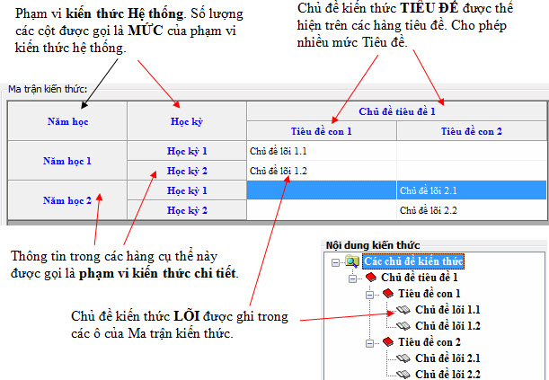
Task: Click the red book icon beside Chủ đề tiêu đề 1
Action: pos(371,278)
